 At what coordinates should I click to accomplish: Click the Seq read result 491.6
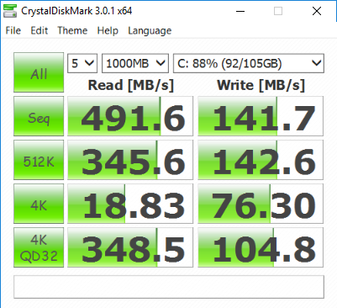click(130, 116)
